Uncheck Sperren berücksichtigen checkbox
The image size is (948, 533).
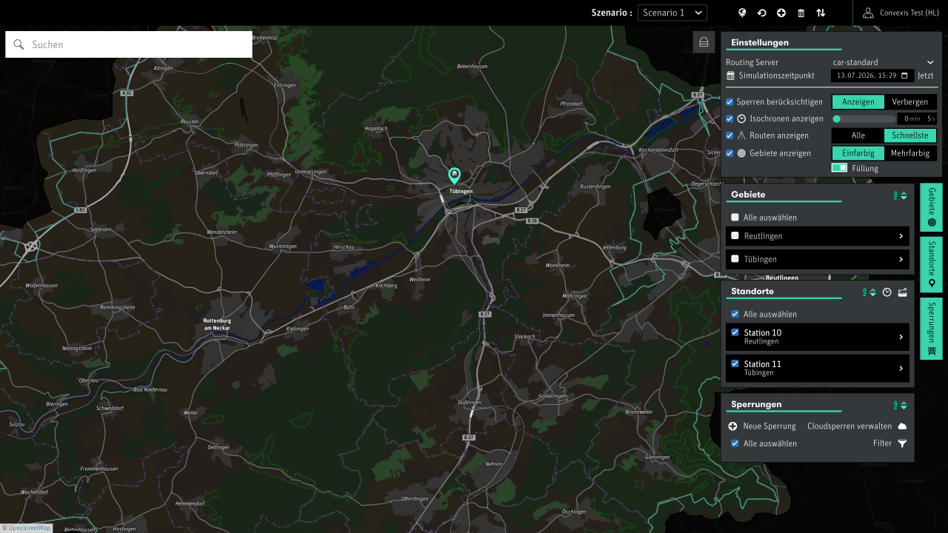730,102
